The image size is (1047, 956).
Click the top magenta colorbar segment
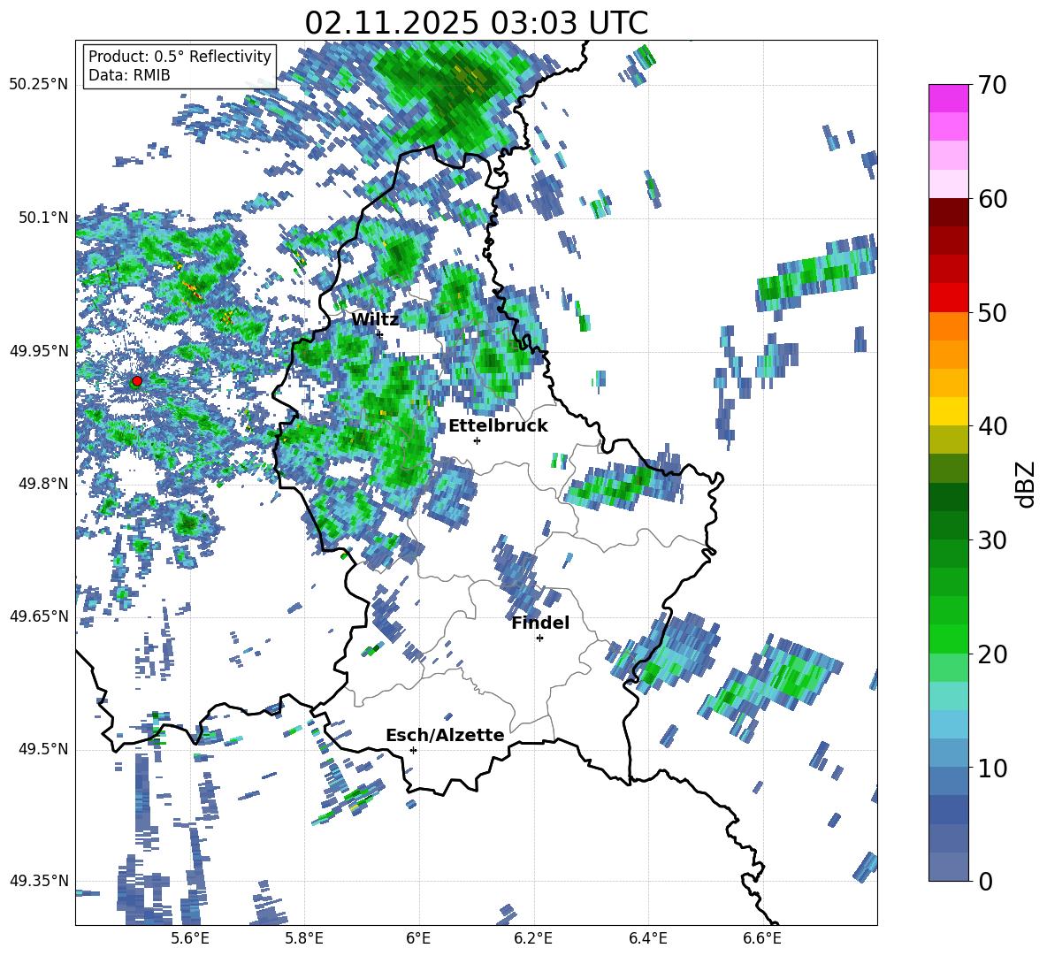948,99
